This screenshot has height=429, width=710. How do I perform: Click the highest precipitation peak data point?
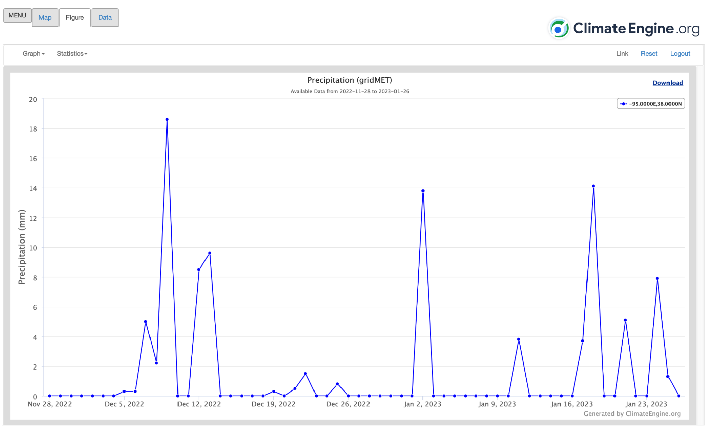[x=167, y=120]
